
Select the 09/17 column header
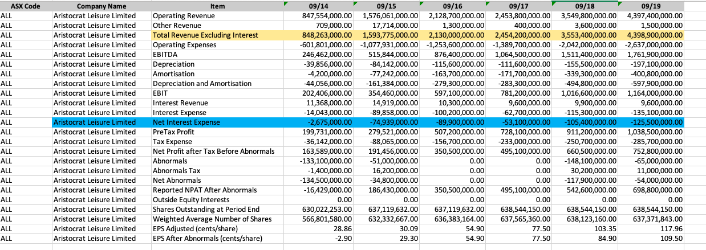point(518,6)
